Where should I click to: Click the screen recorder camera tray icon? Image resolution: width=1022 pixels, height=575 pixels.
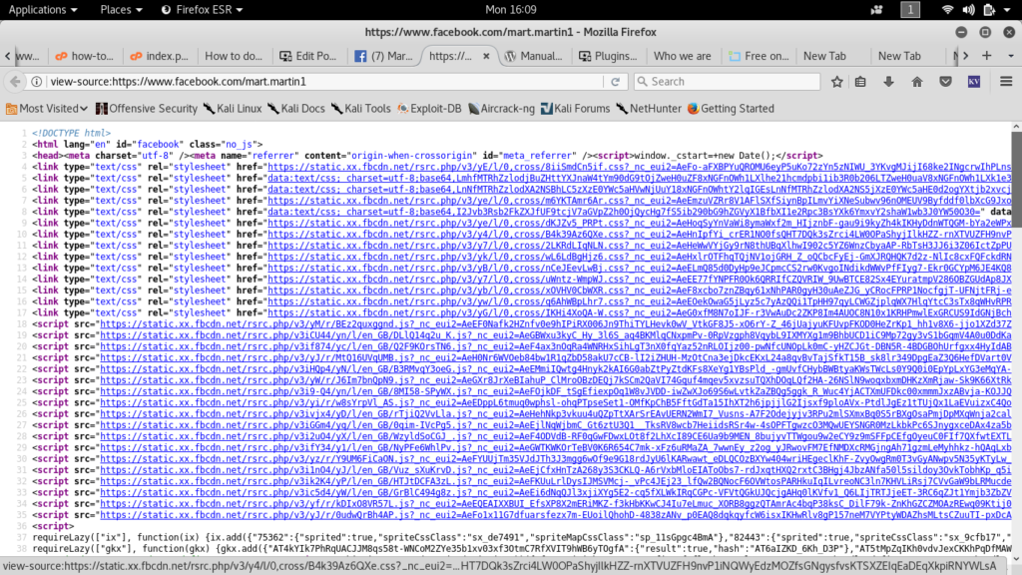pyautogui.click(x=876, y=10)
